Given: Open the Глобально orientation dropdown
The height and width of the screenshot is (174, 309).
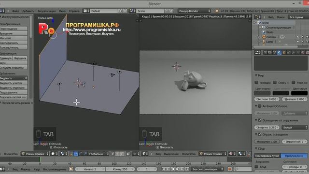Looking at the screenshot, I should pos(98,154).
